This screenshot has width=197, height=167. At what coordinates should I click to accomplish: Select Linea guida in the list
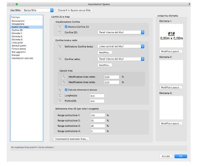[x=27, y=43]
